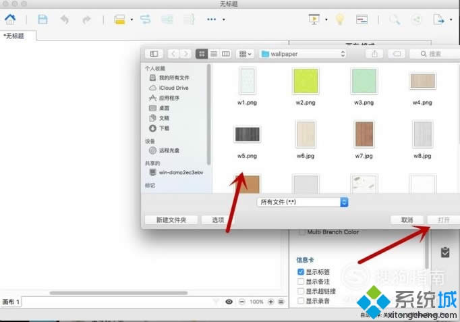Select the w3.png mint green thumbnail

pos(364,81)
